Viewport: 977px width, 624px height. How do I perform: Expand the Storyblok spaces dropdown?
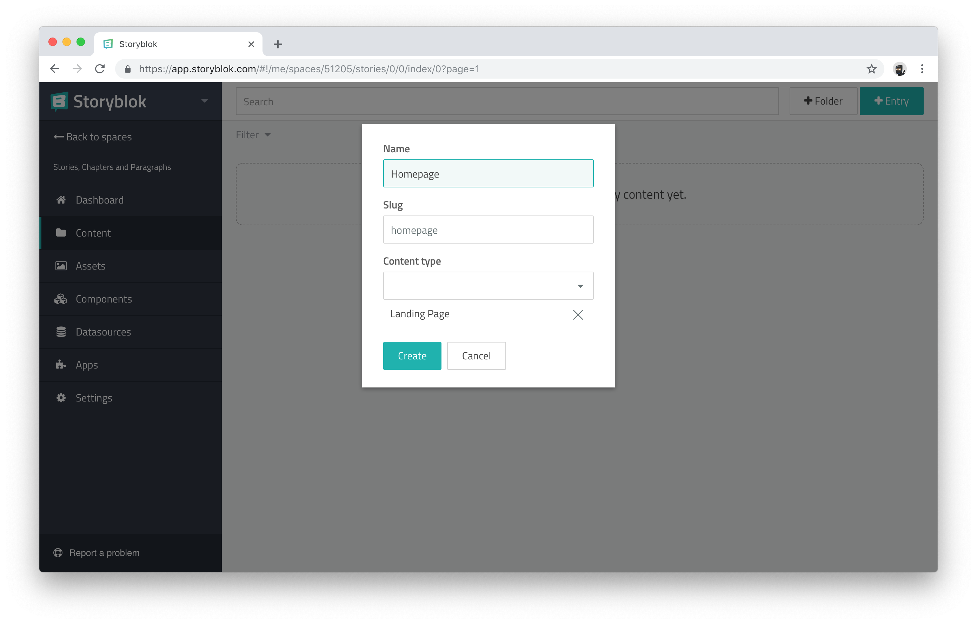204,100
